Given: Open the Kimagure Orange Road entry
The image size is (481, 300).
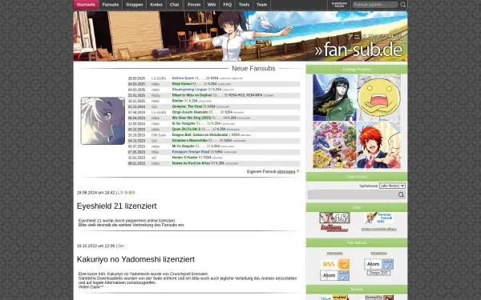Looking at the screenshot, I should click(191, 152).
